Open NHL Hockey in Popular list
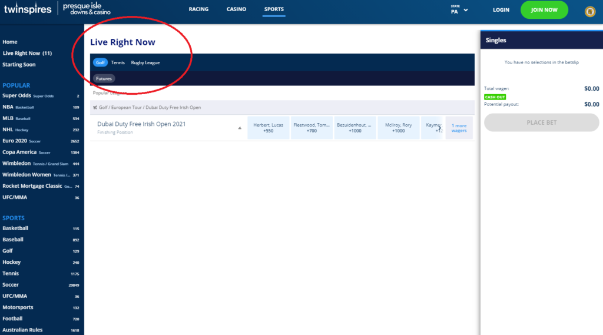 click(41, 130)
